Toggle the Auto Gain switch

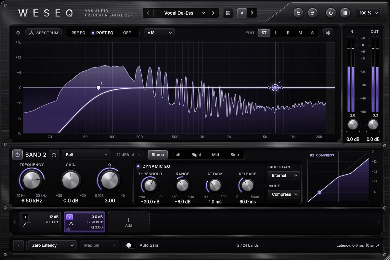[131, 245]
